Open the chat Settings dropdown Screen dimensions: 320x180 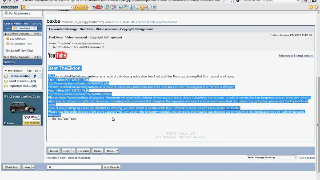[10, 62]
